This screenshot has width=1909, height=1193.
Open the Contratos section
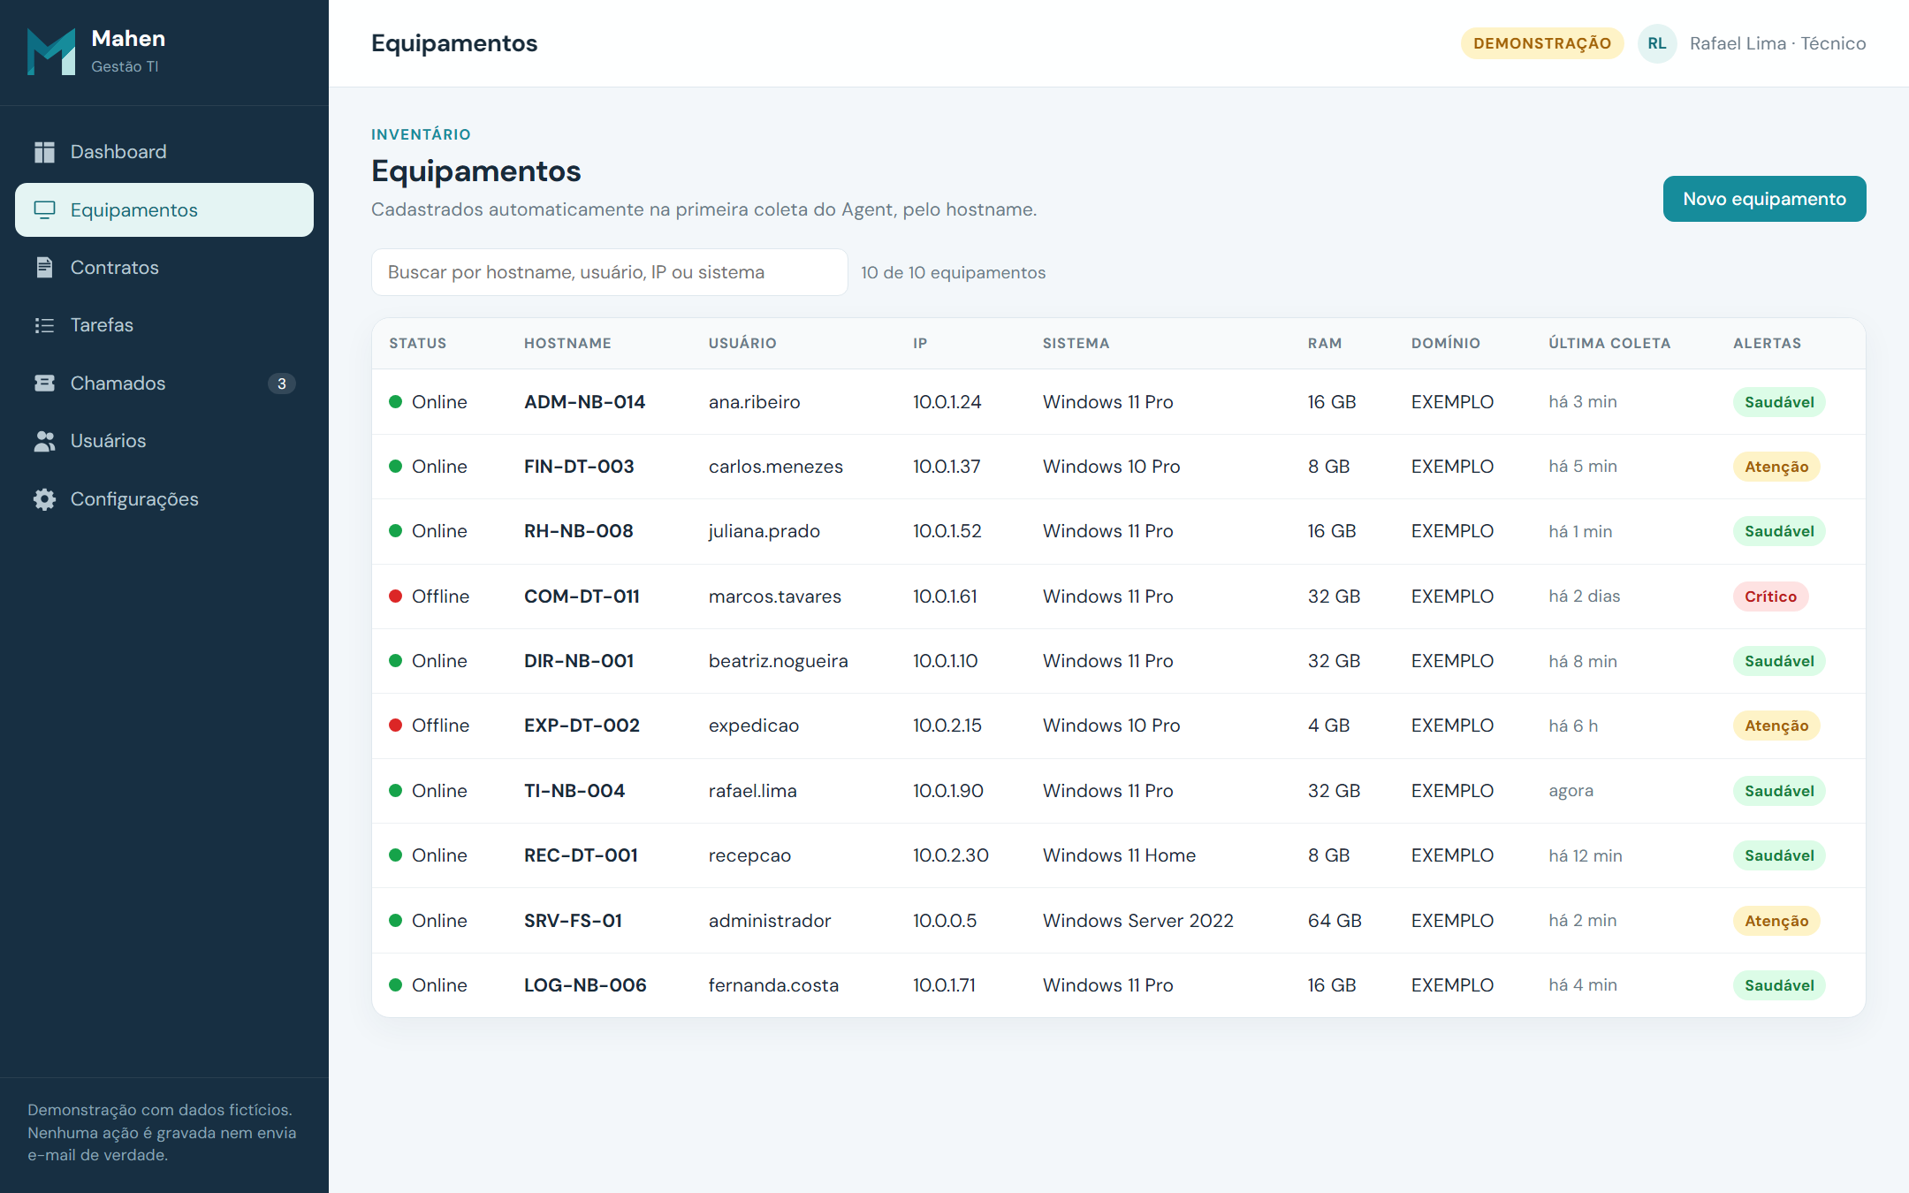tap(164, 267)
